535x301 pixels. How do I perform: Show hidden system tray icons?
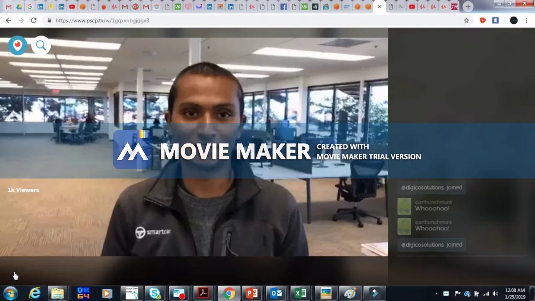436,294
